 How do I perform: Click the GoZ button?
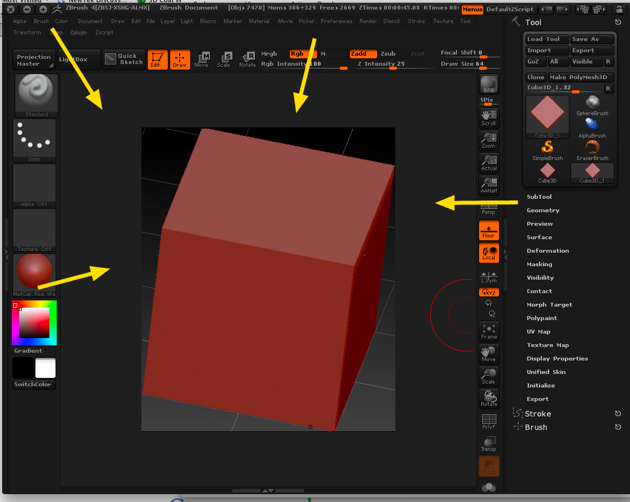536,62
